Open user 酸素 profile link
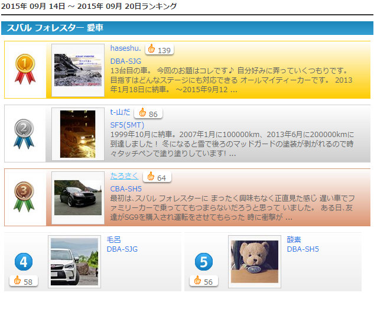 click(294, 239)
